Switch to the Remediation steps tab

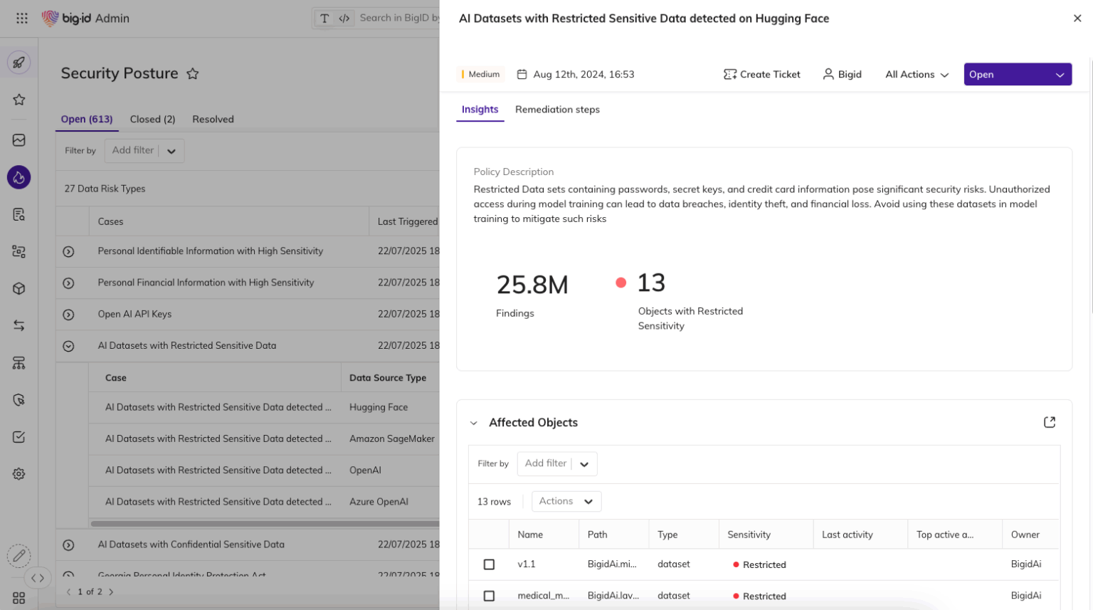[x=558, y=110]
